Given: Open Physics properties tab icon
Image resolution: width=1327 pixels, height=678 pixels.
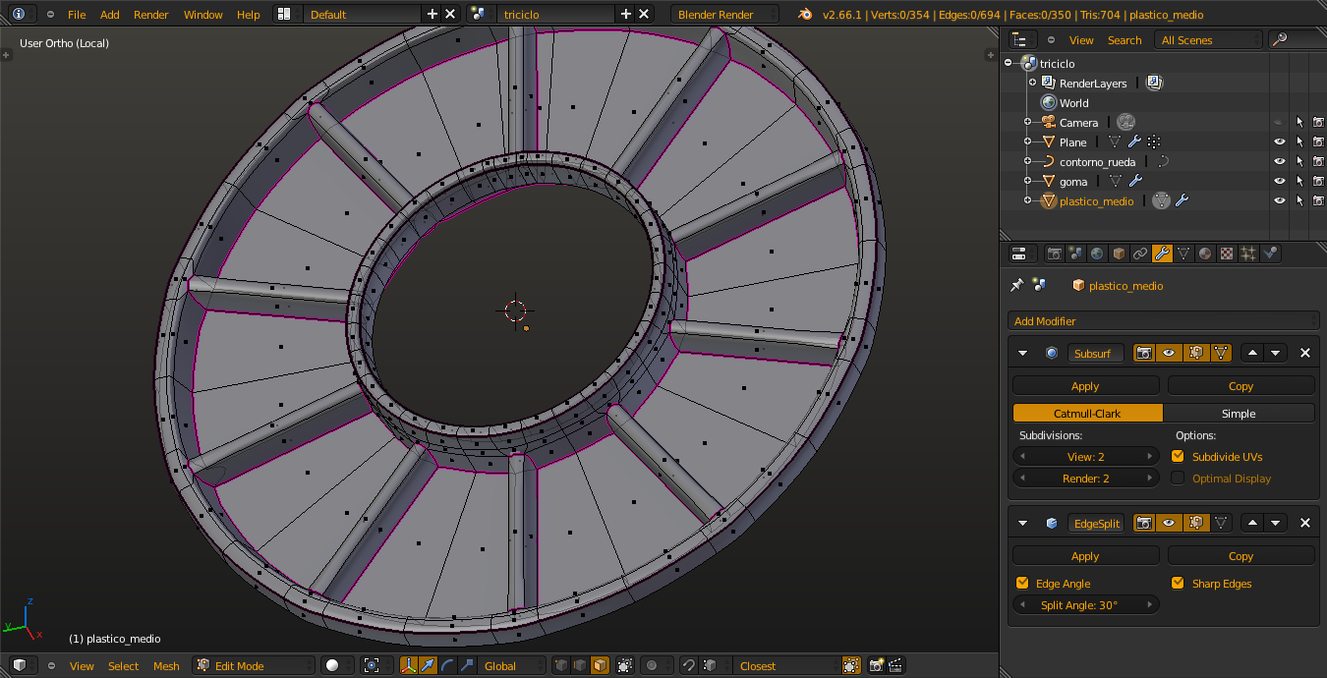Looking at the screenshot, I should pyautogui.click(x=1270, y=254).
